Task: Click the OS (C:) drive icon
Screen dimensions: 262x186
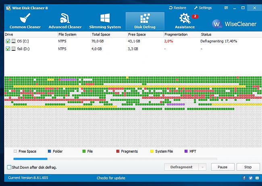Action: point(14,41)
